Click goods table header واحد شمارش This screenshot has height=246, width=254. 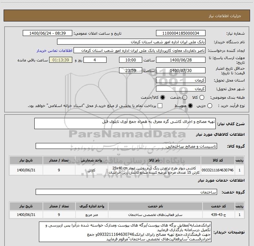(x=91, y=160)
